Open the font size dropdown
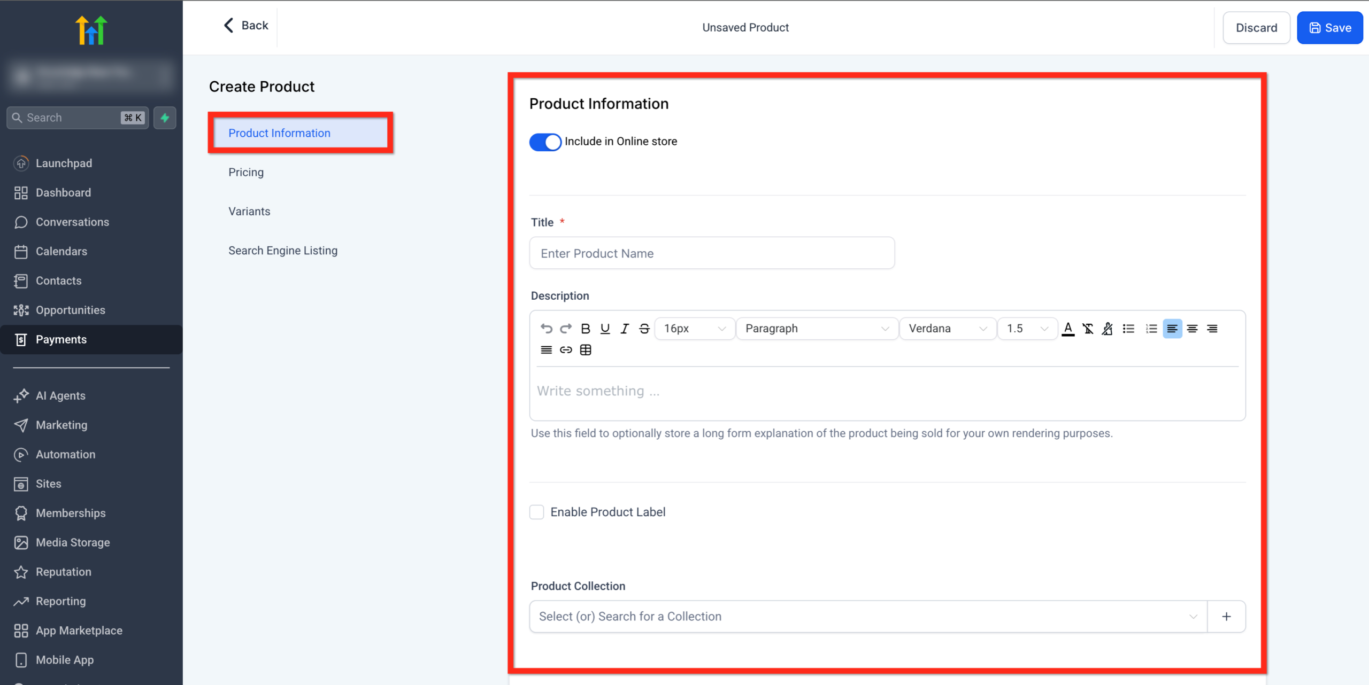Image resolution: width=1369 pixels, height=685 pixels. click(x=694, y=328)
